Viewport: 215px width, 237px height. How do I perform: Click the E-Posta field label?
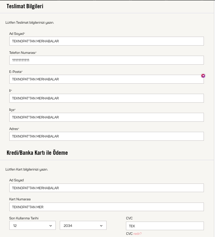(x=15, y=72)
